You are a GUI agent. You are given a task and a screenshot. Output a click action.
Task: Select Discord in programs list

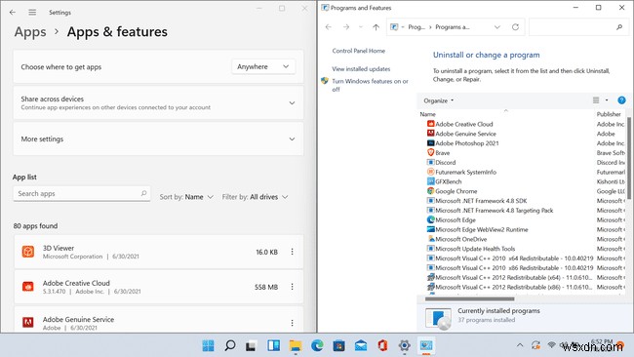(x=445, y=163)
